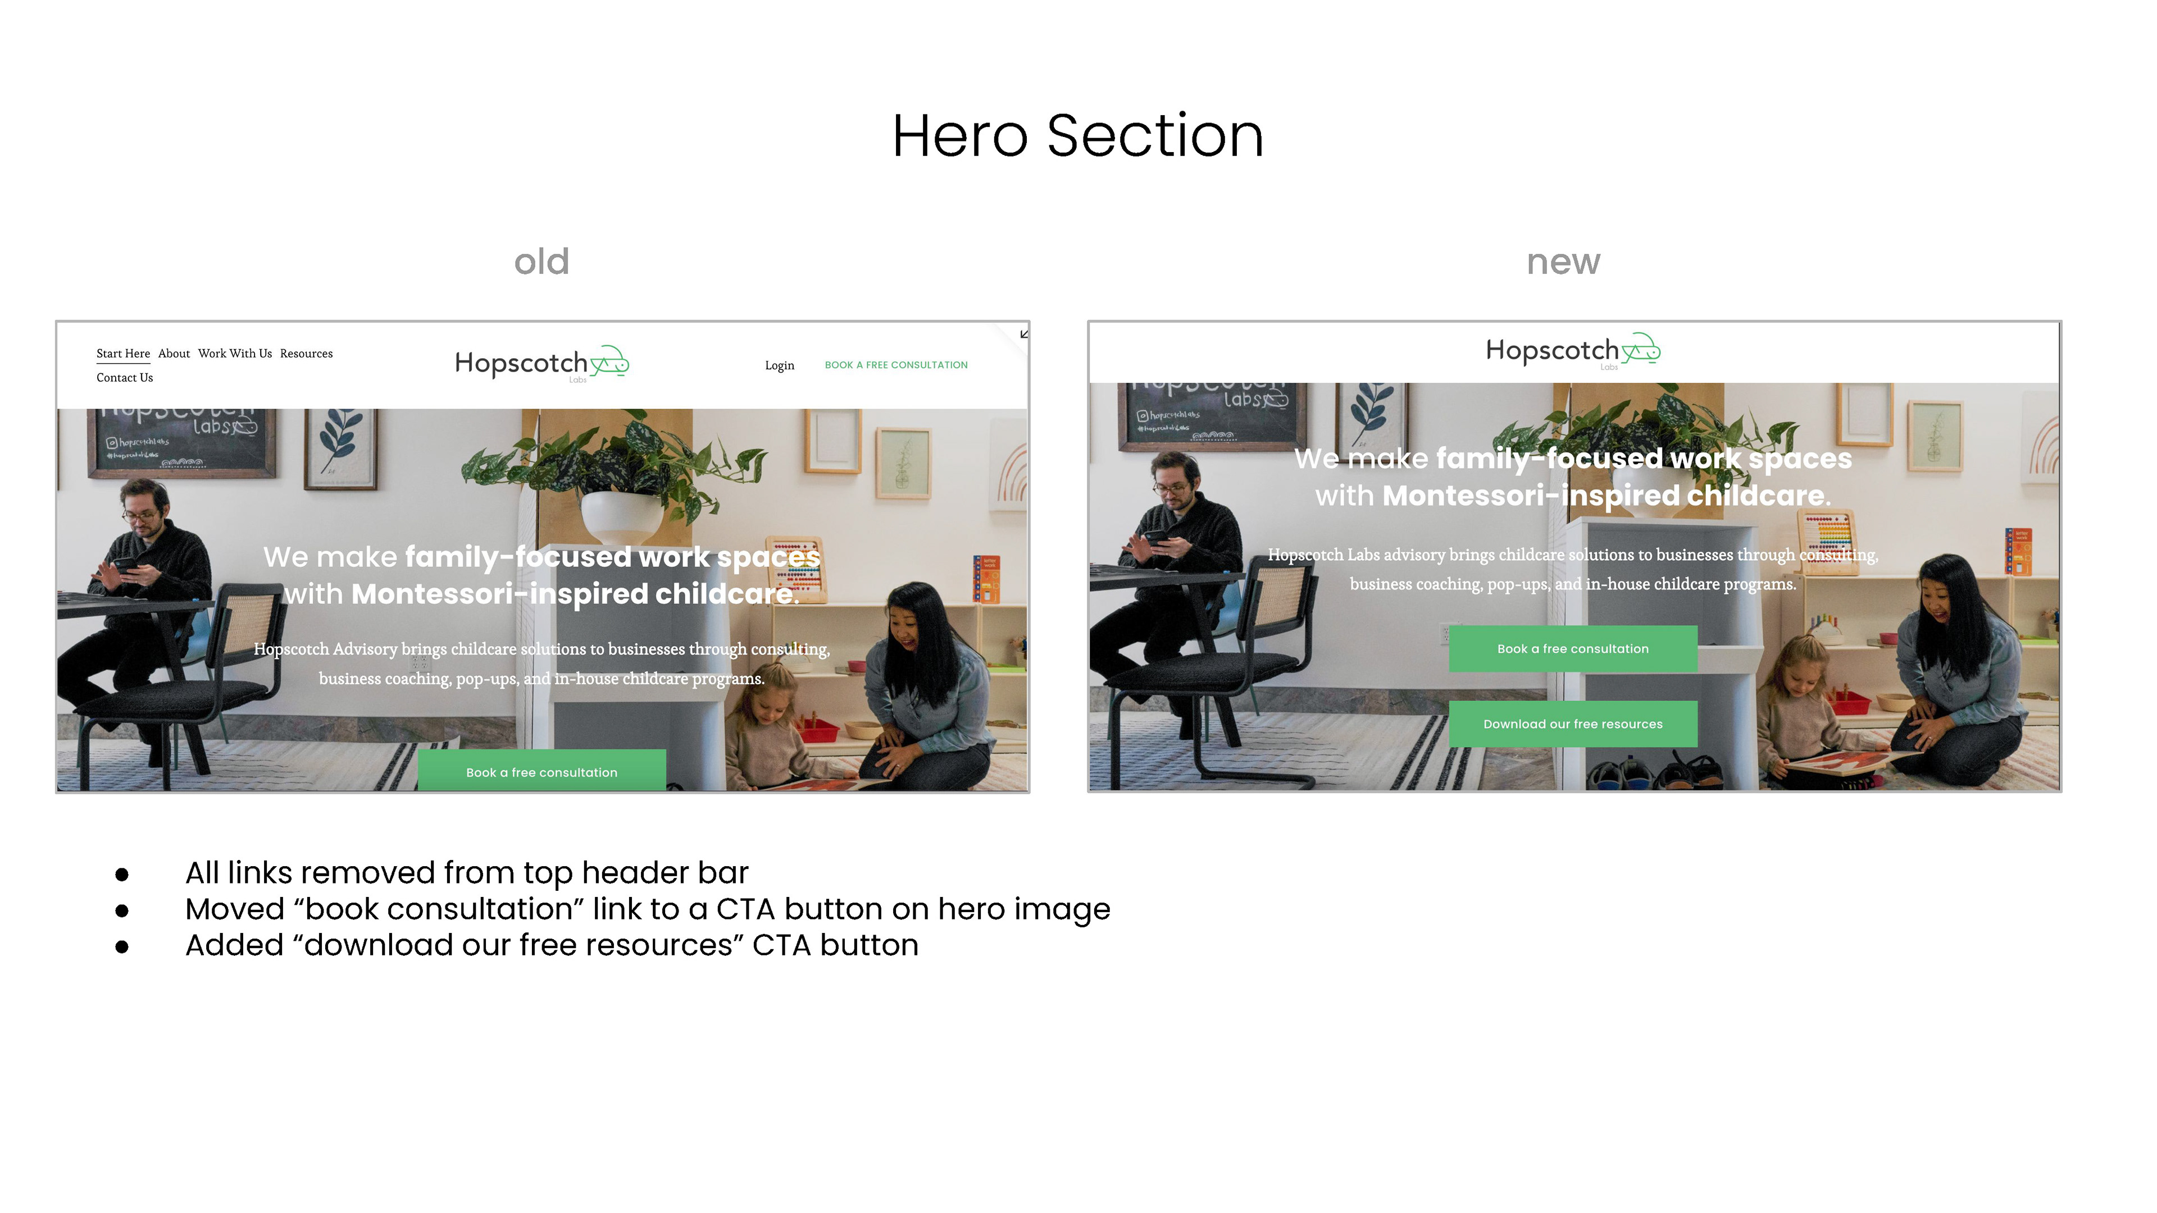Click the Hero Section slide title

[x=1078, y=135]
